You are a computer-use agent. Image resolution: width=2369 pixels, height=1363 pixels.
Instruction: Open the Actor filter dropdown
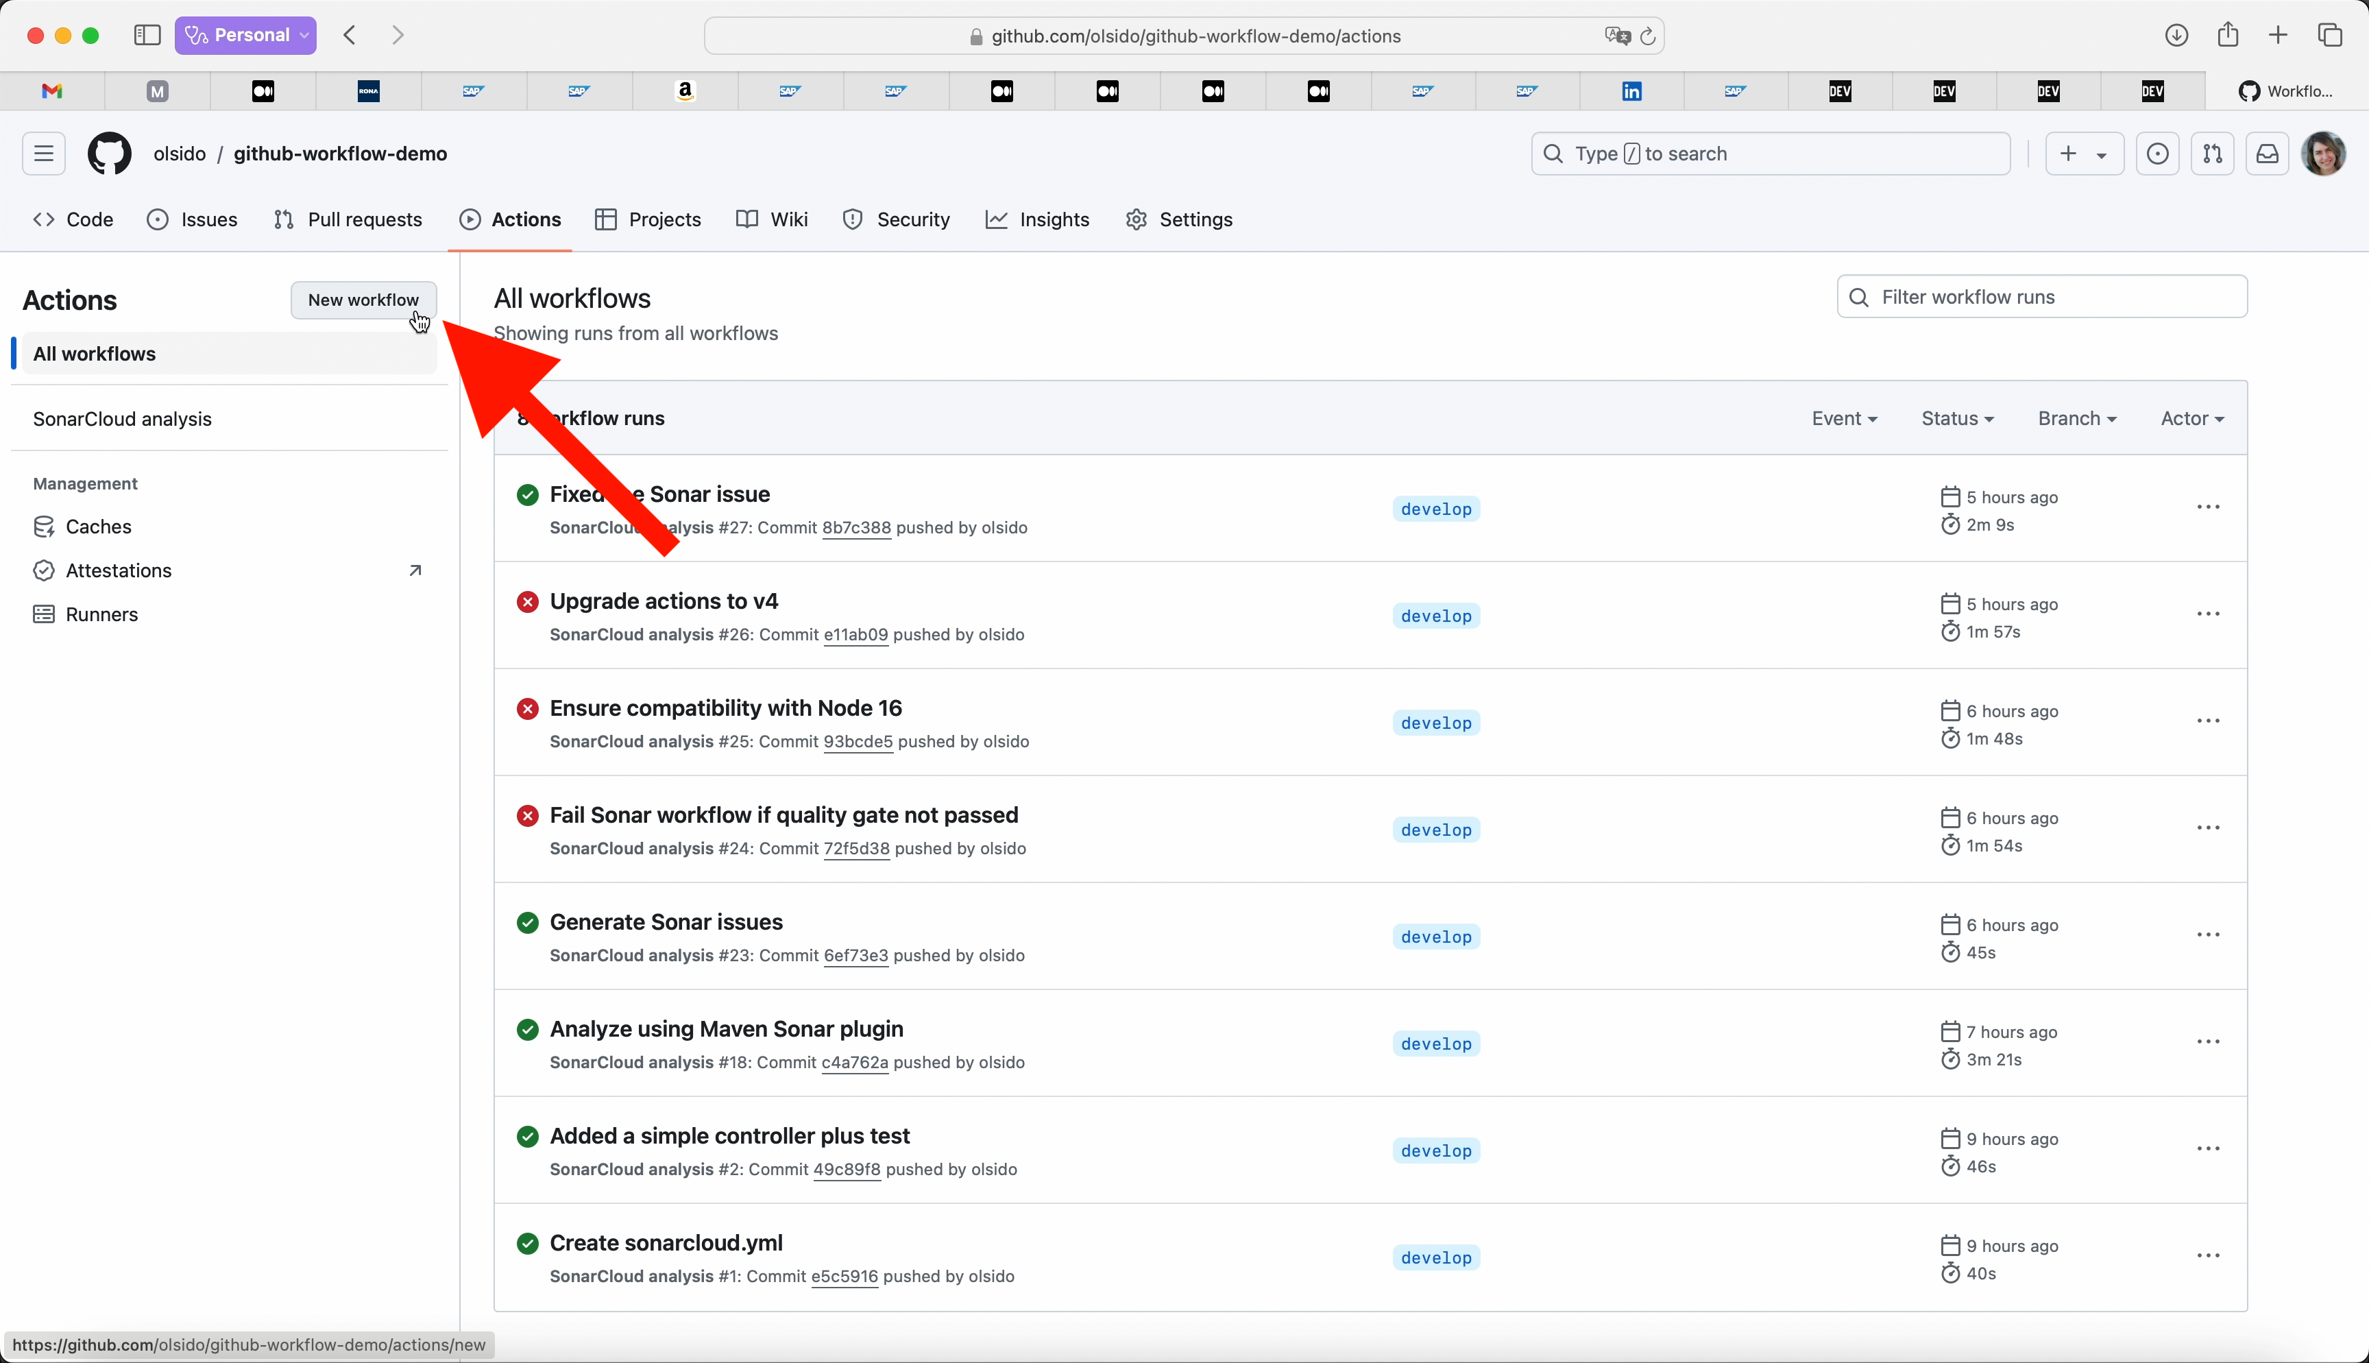[x=2192, y=418]
